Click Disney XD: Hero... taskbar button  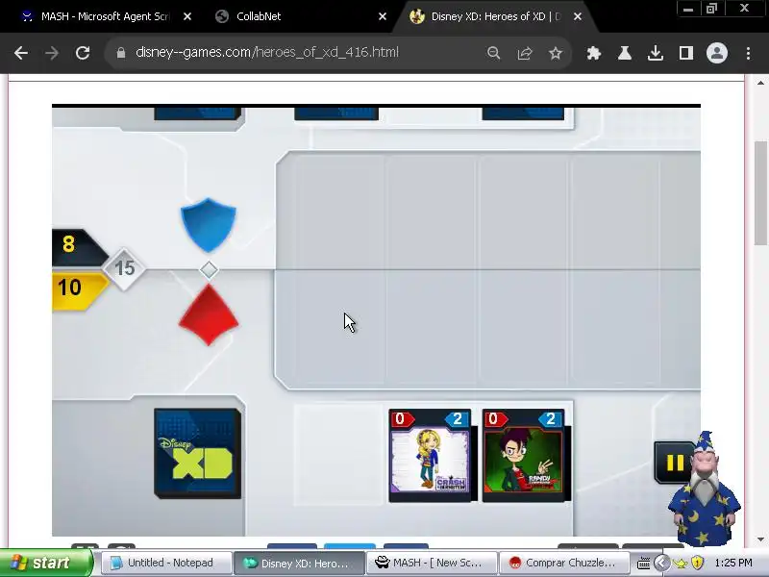tap(299, 563)
